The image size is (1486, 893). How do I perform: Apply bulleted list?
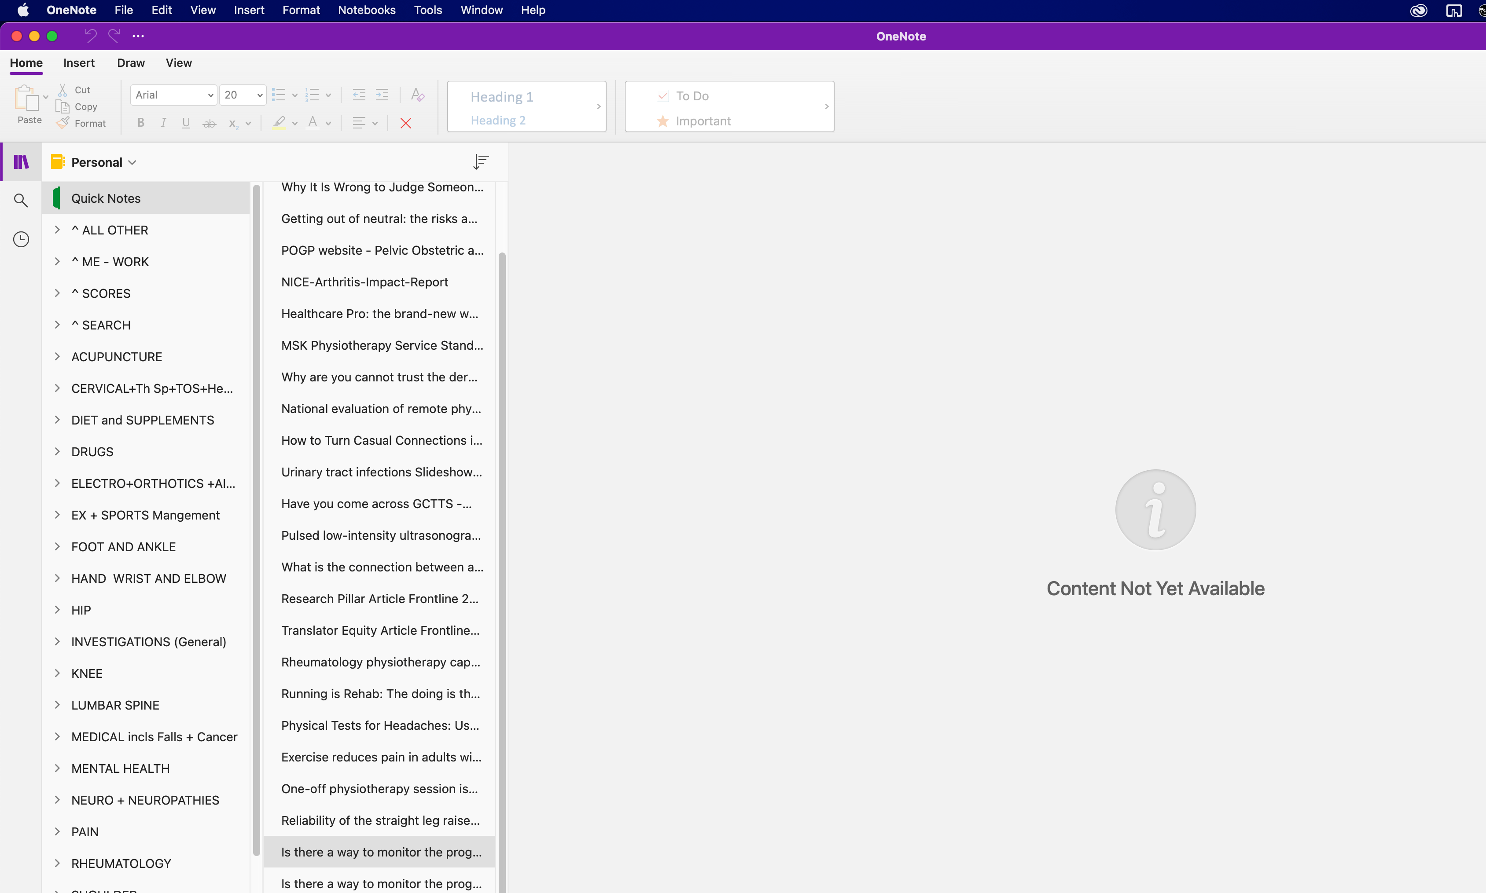(279, 95)
